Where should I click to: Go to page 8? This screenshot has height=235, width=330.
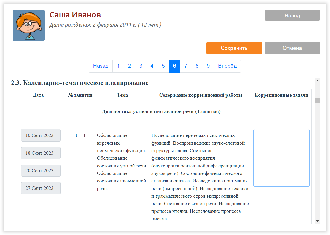(197, 66)
